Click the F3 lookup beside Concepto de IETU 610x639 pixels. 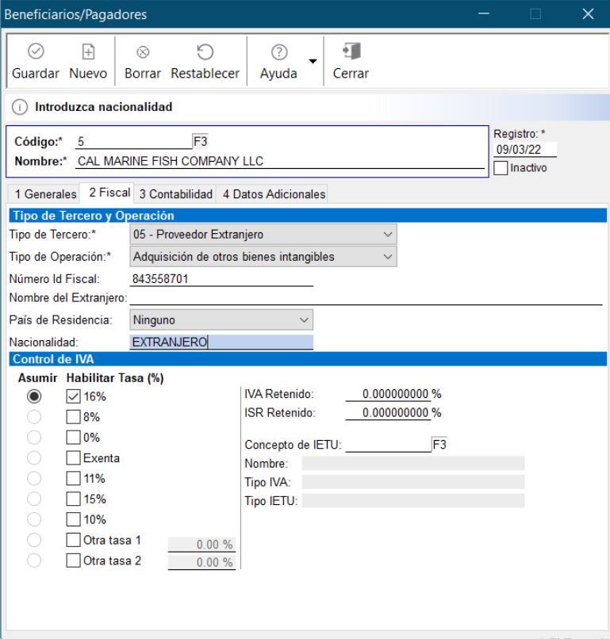(439, 445)
